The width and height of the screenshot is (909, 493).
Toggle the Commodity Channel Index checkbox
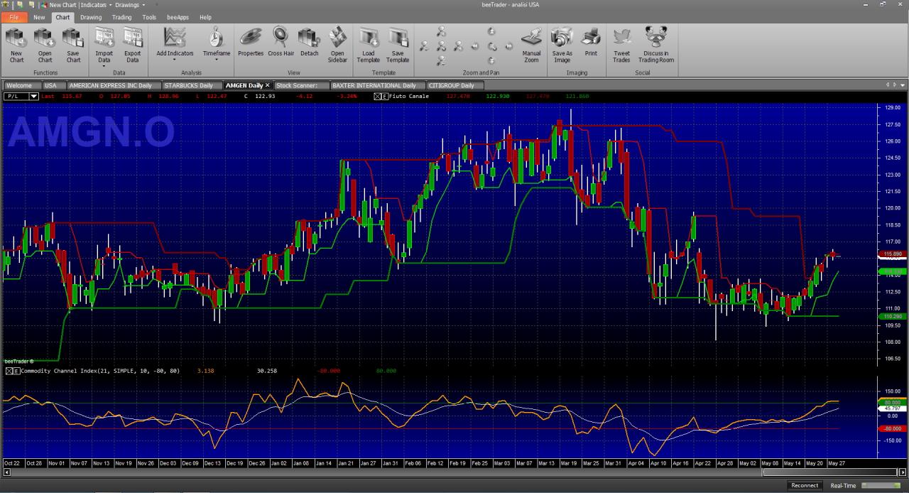[9, 371]
